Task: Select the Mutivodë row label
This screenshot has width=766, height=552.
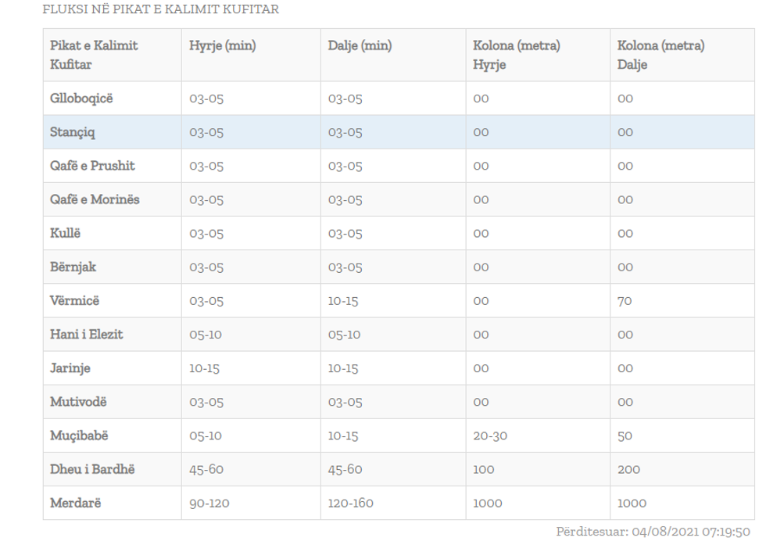Action: pos(79,402)
